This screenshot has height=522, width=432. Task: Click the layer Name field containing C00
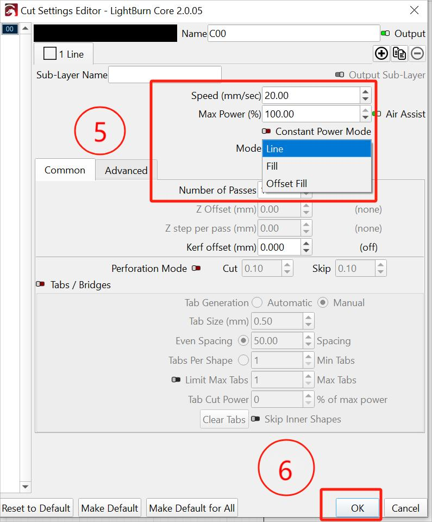(x=293, y=33)
